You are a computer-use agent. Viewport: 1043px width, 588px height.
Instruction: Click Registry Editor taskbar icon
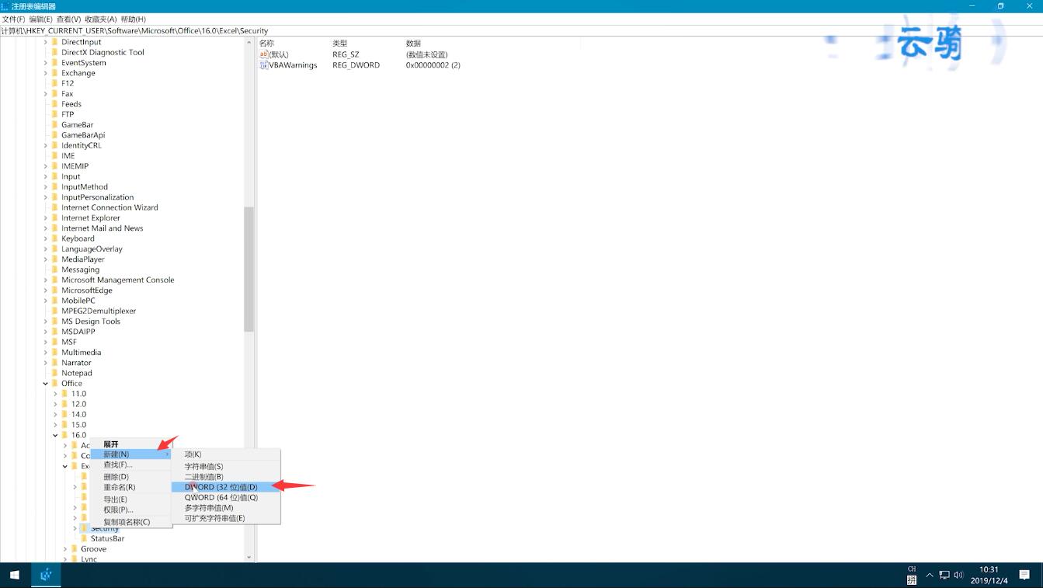point(46,575)
